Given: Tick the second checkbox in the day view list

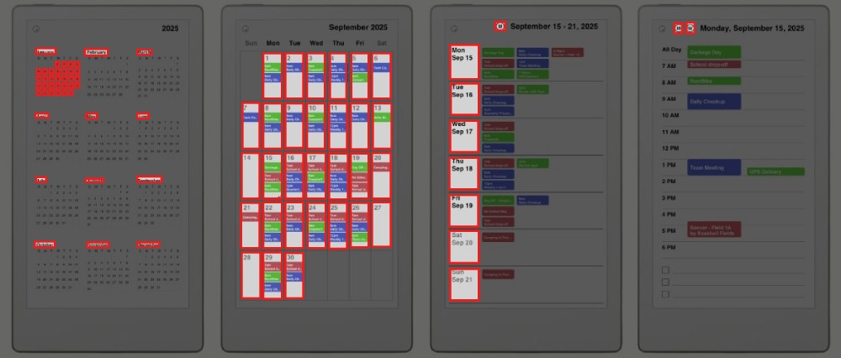Looking at the screenshot, I should tap(666, 282).
